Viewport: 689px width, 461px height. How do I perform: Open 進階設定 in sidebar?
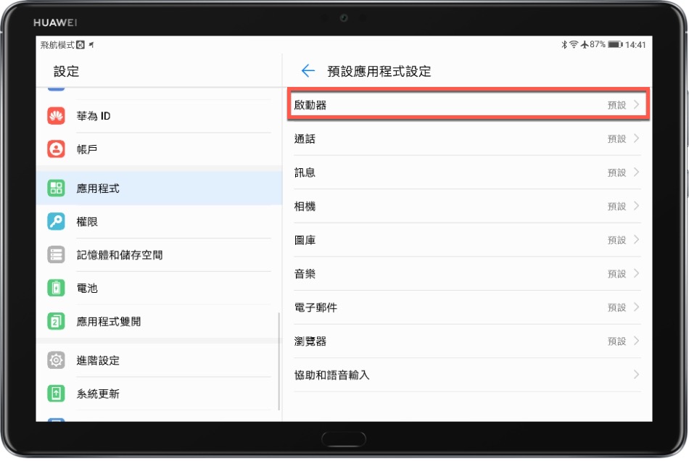(x=159, y=360)
